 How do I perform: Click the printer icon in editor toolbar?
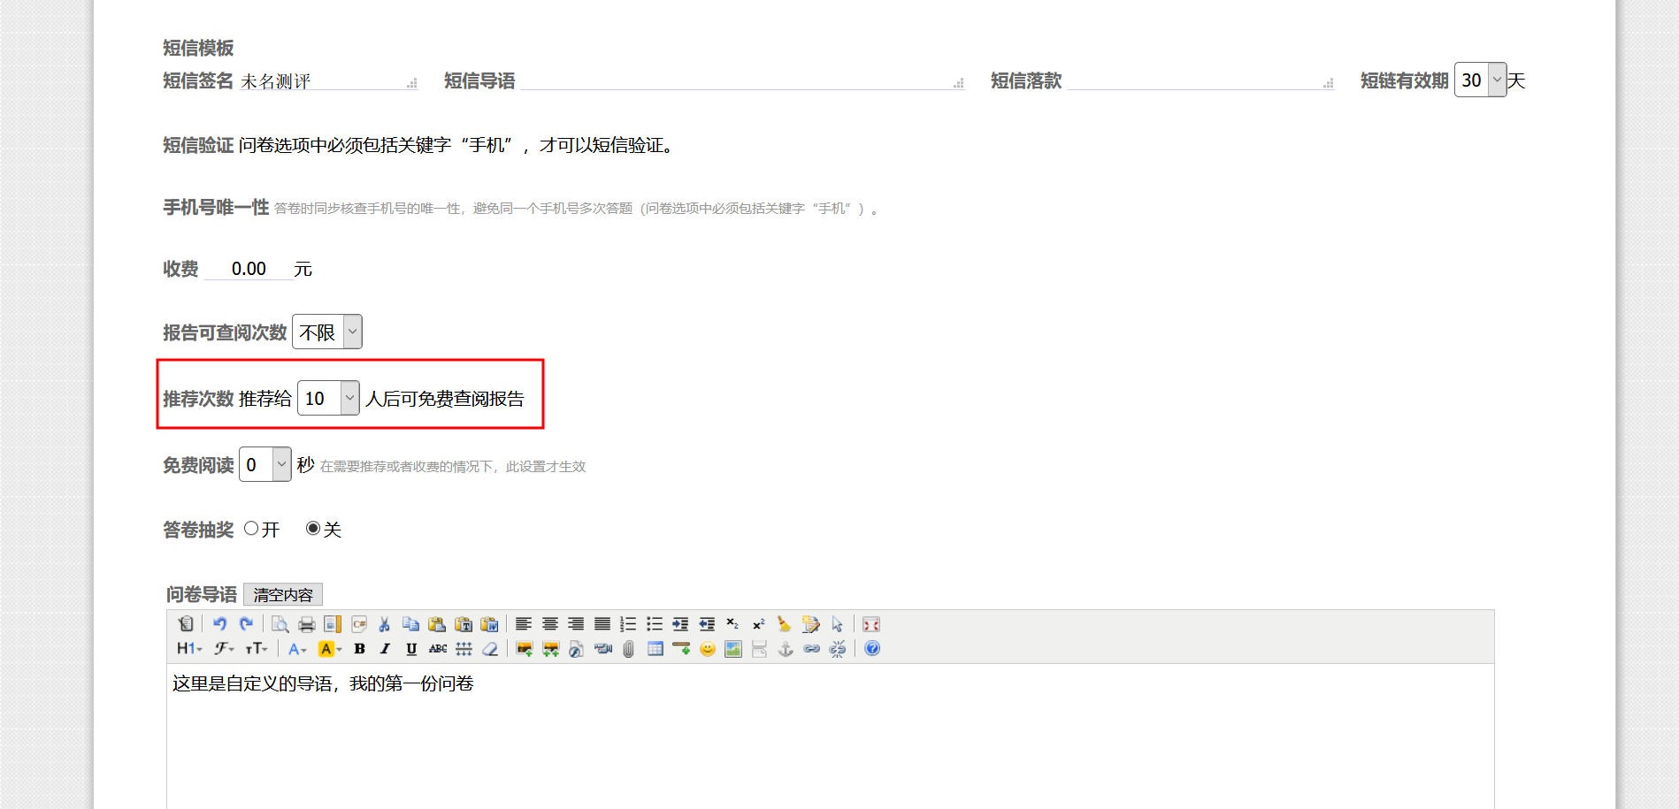point(307,624)
